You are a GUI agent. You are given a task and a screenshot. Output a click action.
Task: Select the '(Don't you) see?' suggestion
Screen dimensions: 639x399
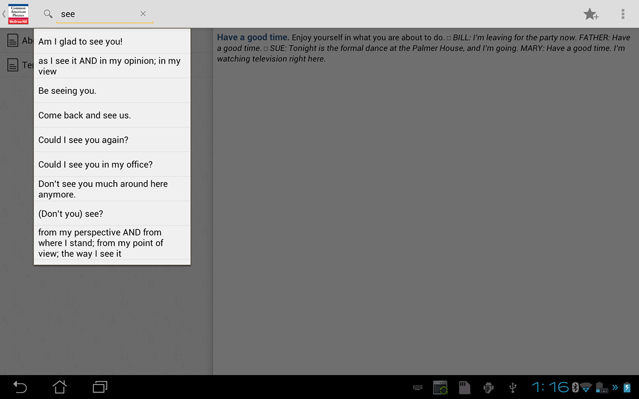(112, 214)
